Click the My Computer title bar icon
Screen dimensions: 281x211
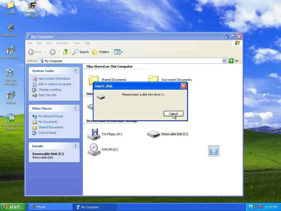point(28,37)
